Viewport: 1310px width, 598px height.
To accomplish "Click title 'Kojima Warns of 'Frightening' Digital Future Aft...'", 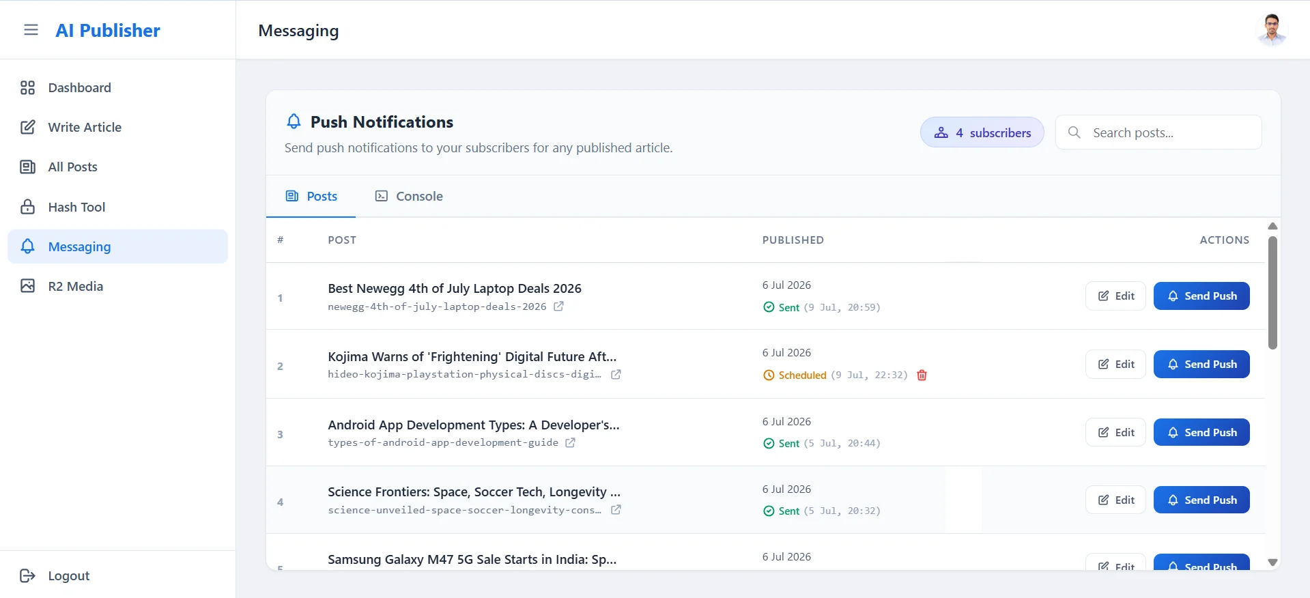I will [472, 356].
